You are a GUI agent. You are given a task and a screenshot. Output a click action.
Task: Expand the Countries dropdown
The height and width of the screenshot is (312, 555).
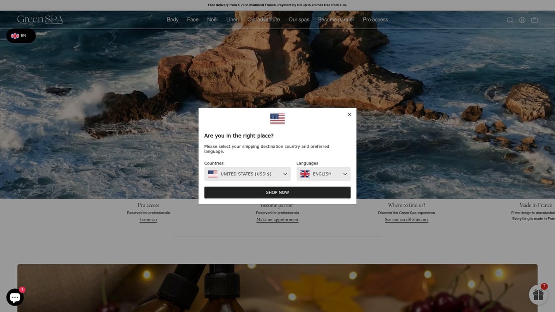click(x=247, y=174)
